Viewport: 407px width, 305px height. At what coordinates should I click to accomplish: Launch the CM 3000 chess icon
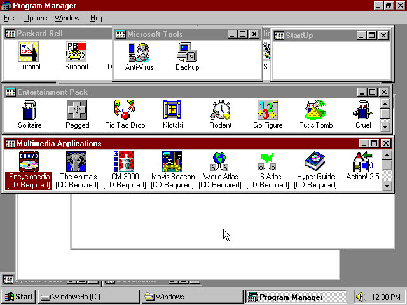click(124, 161)
